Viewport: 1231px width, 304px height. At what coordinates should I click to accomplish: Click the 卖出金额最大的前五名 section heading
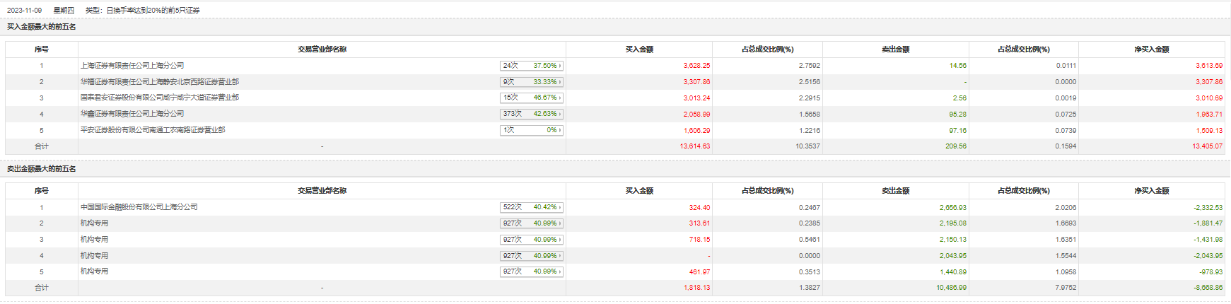point(41,169)
